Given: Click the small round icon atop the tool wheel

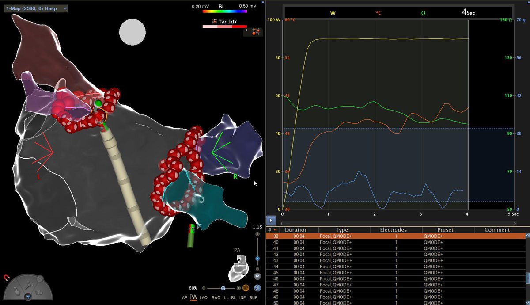Looking at the screenshot, I should point(39,278).
